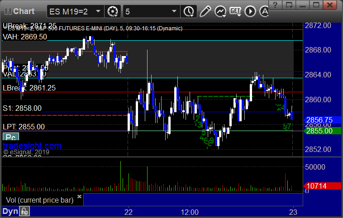Open the time template clock icon

(189, 11)
